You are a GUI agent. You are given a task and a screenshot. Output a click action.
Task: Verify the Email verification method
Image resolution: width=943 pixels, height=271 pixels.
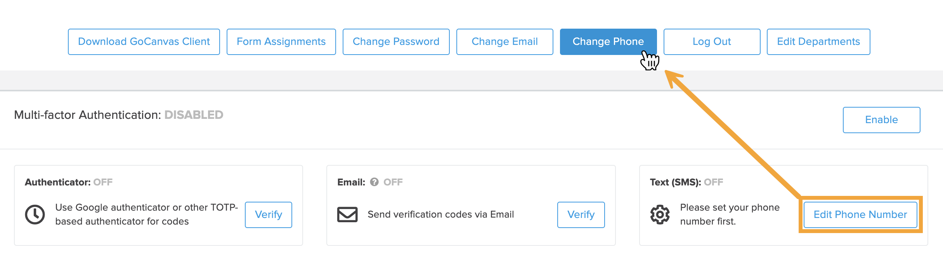[x=581, y=215]
